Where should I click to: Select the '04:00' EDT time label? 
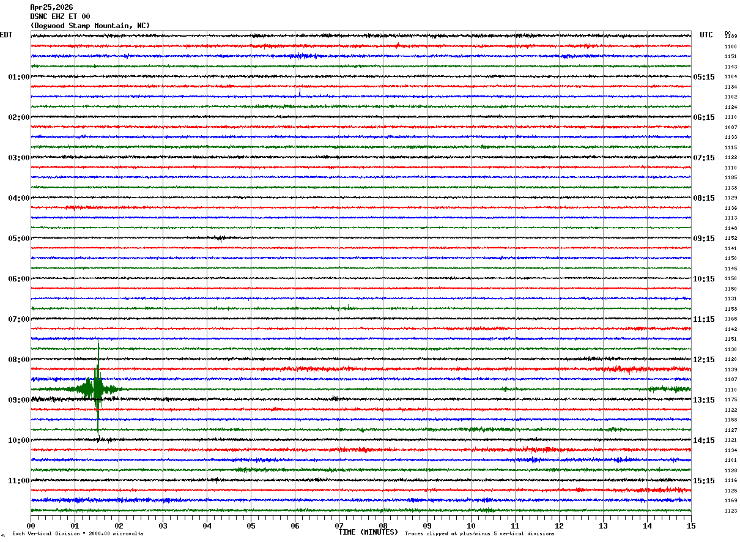pos(19,198)
